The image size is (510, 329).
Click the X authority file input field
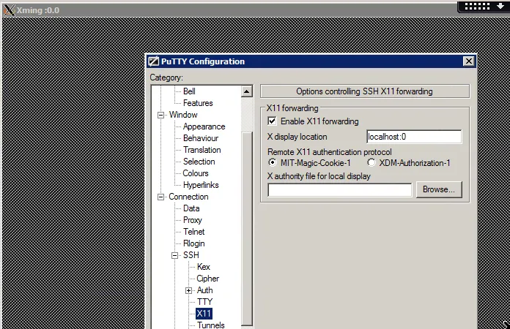tap(339, 190)
